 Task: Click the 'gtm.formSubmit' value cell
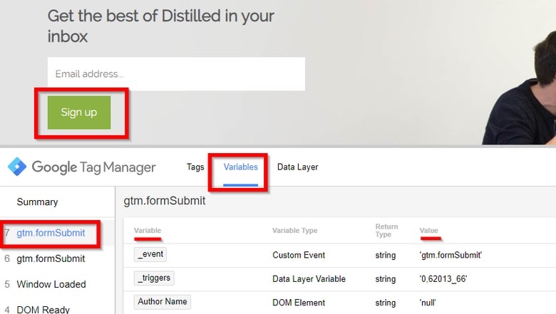pos(451,255)
